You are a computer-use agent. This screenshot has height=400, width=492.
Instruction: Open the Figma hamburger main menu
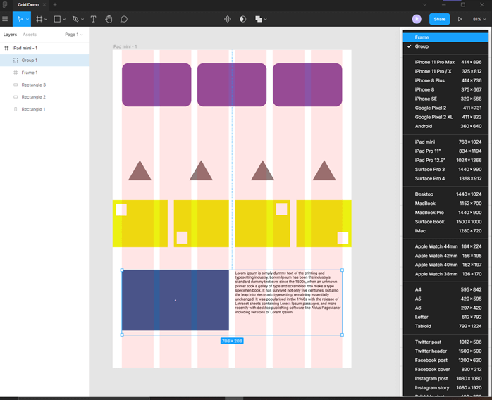coord(6,19)
